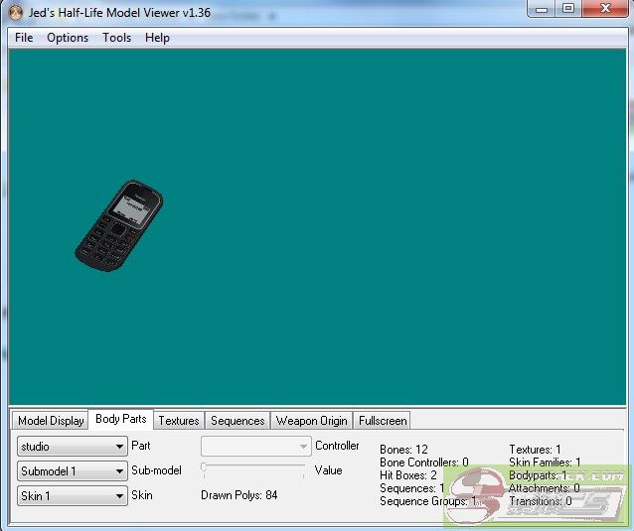The width and height of the screenshot is (634, 531).
Task: Switch to the Model Display tab
Action: 51,421
